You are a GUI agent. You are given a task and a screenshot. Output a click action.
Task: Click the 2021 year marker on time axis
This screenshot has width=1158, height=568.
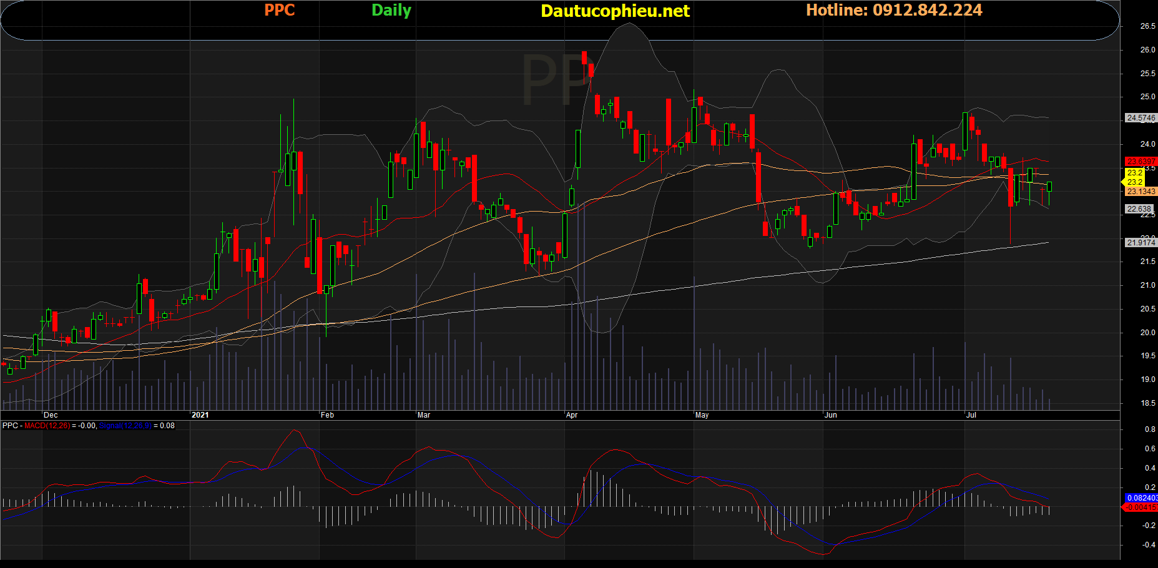[200, 415]
